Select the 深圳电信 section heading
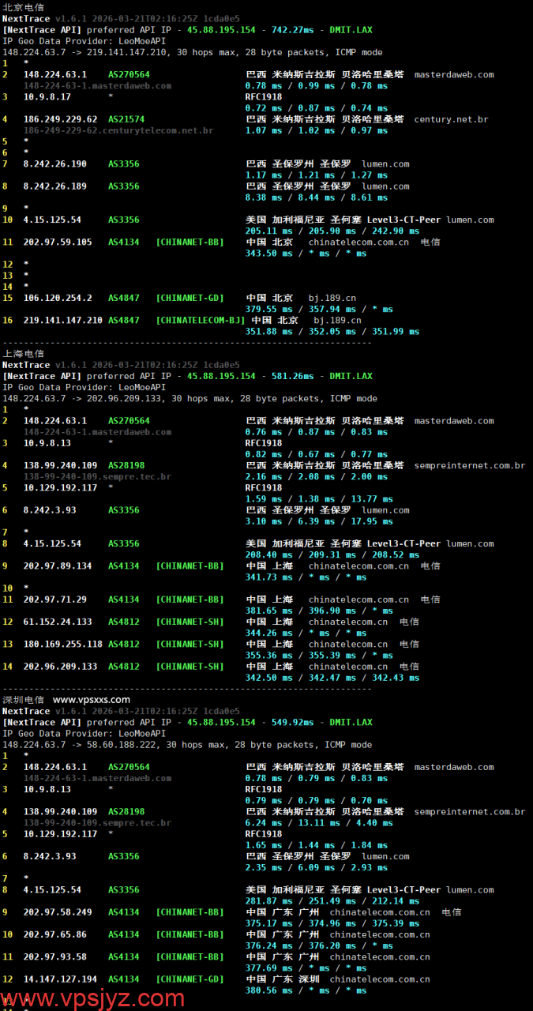Screen dimensions: 533x1011 (24, 700)
